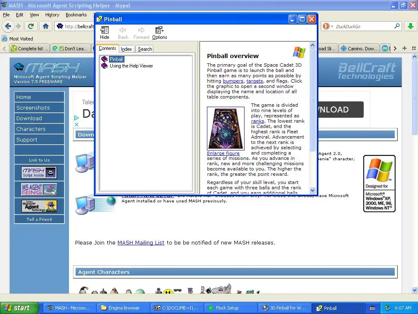The height and width of the screenshot is (314, 418).
Task: Open the MASH Mailing List link
Action: pos(141,243)
